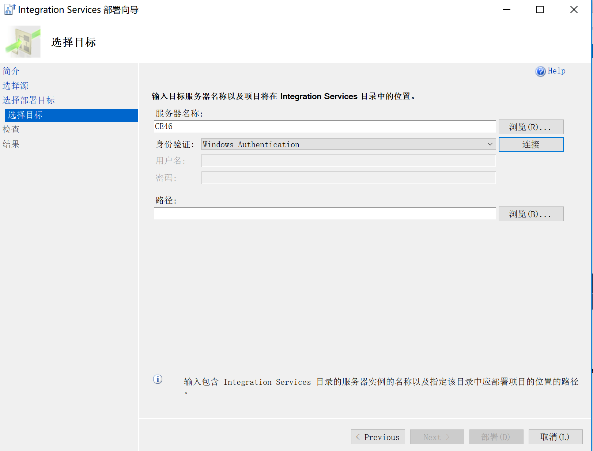Click the greyed-out Next button
The height and width of the screenshot is (451, 593).
pos(437,437)
